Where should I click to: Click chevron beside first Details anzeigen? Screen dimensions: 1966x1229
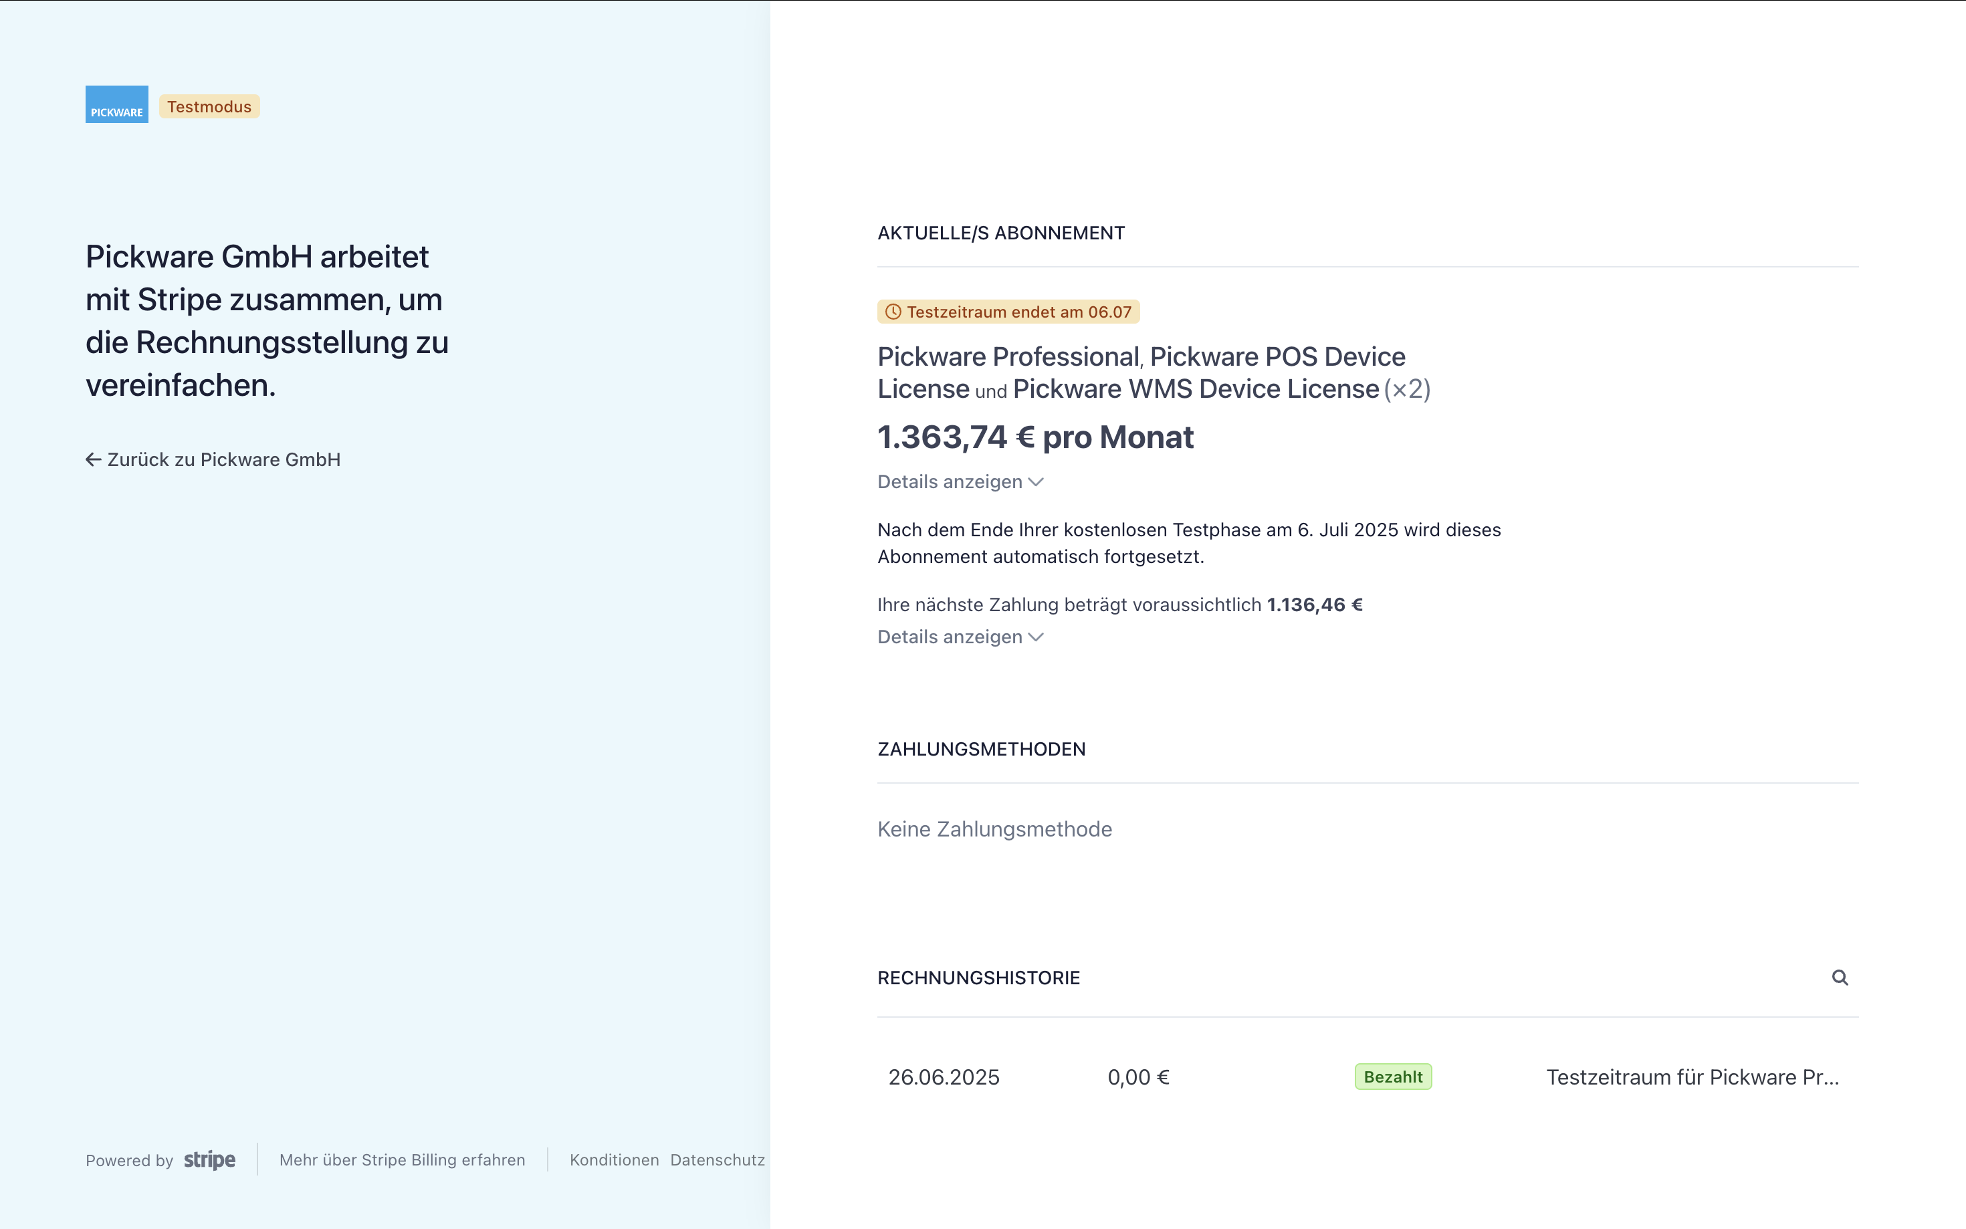point(1035,482)
